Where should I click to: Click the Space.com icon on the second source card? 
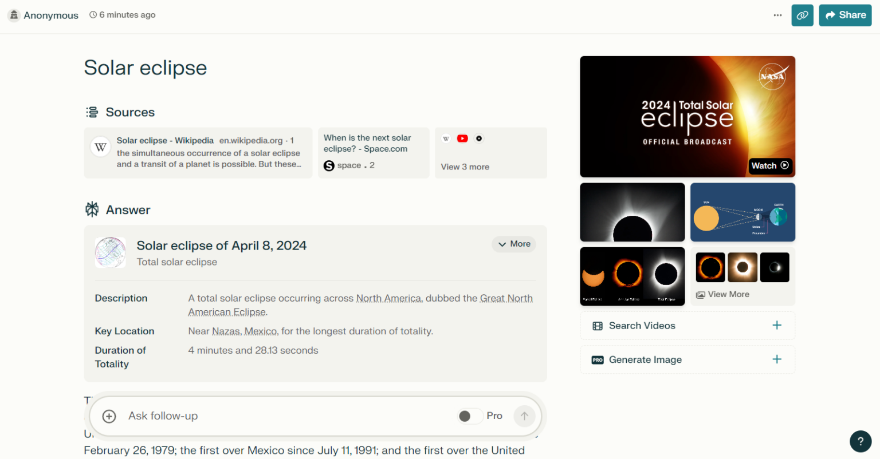pos(329,165)
